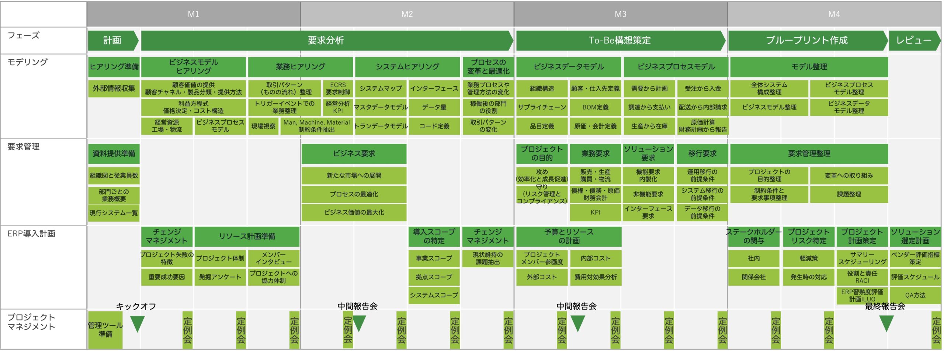This screenshot has height=351, width=944.
Task: Select the M3 month column header
Action: [621, 14]
